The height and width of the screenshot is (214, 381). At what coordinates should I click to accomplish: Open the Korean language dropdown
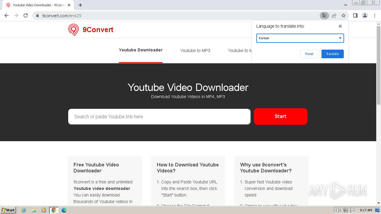tap(300, 38)
